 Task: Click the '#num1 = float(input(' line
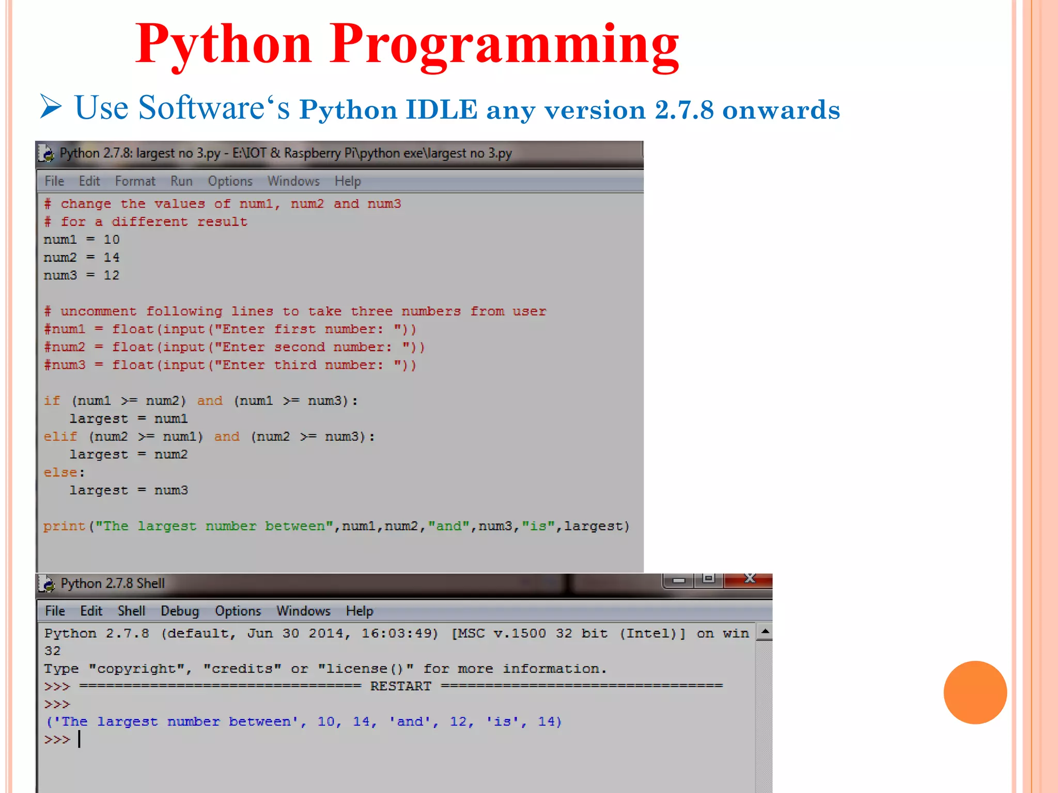[230, 329]
